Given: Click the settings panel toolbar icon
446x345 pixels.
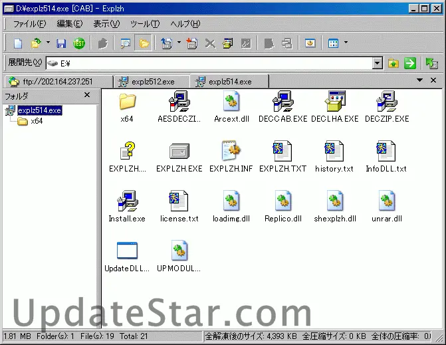Looking at the screenshot, I should point(310,43).
